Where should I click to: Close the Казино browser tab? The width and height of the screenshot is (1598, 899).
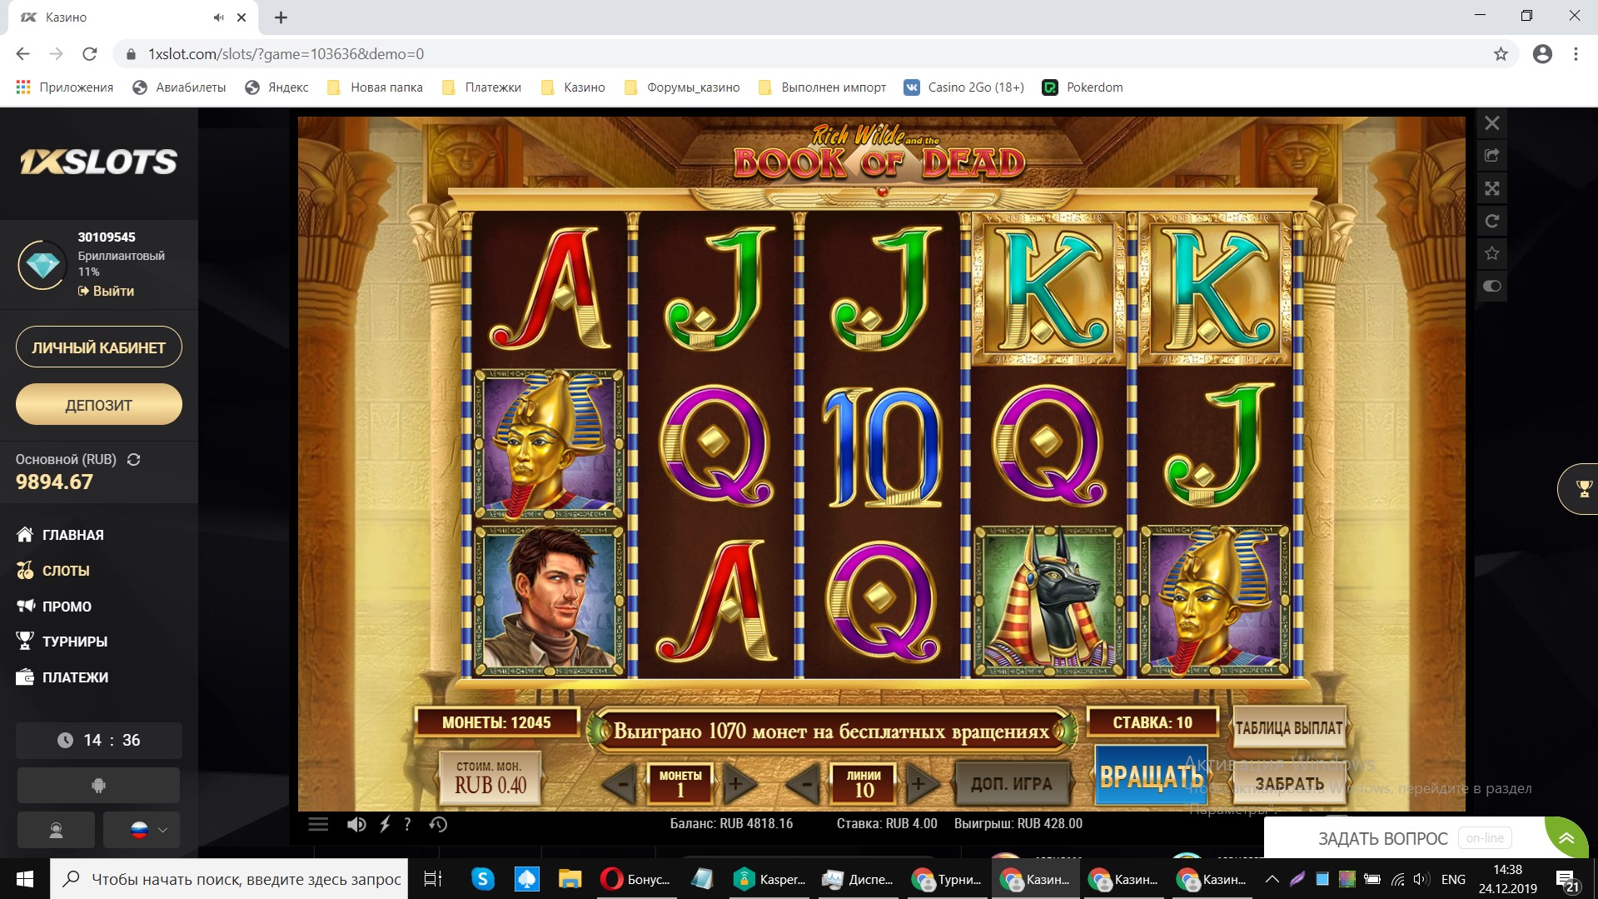coord(241,17)
